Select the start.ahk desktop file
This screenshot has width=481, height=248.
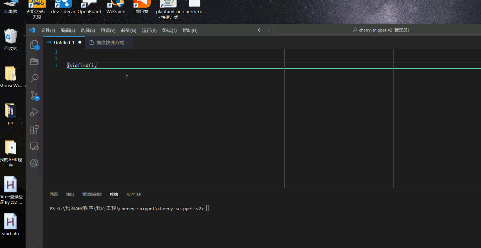(x=11, y=224)
